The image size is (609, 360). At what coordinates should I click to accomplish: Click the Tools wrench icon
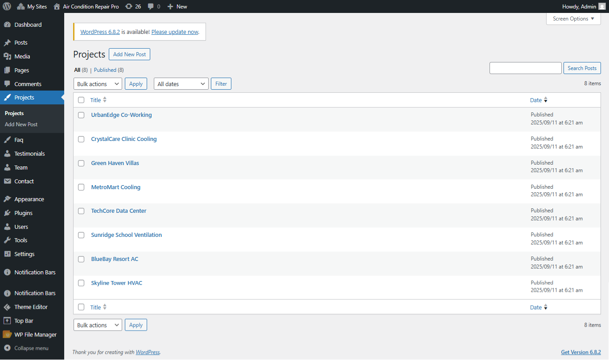click(x=7, y=240)
